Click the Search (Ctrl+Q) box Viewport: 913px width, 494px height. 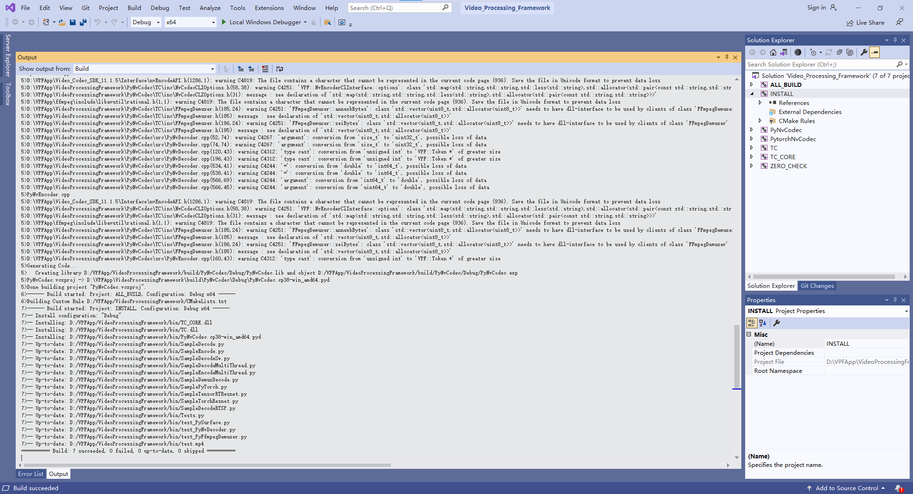[398, 8]
